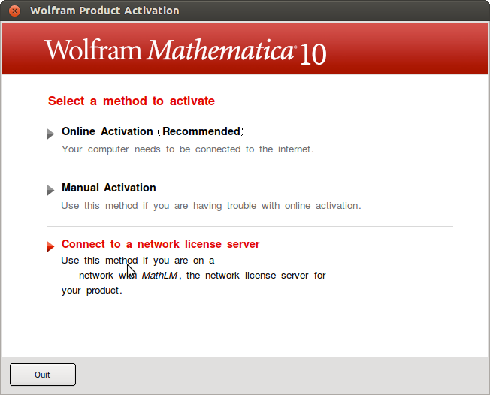The image size is (490, 395).
Task: Quit the activation dialog
Action: tap(43, 375)
